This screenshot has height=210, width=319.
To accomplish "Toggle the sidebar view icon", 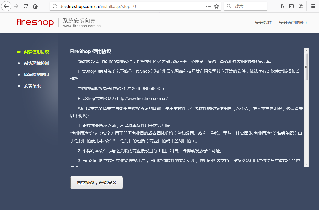I will (x=291, y=6).
